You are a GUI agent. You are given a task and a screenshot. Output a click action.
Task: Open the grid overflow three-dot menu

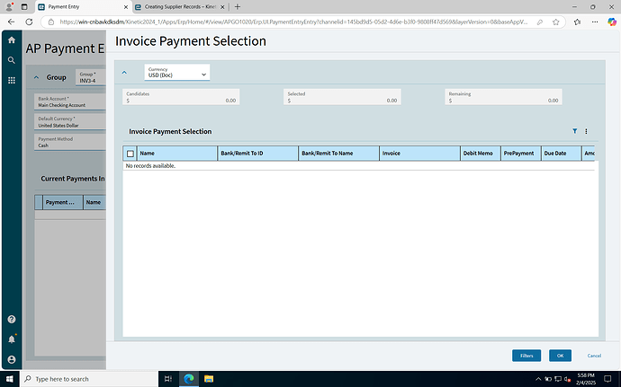tap(586, 131)
